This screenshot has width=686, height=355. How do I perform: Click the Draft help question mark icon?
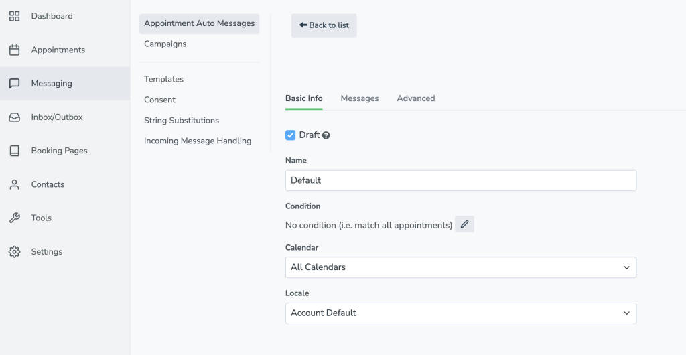point(326,135)
